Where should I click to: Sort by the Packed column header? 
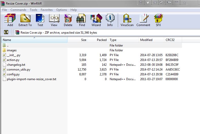point(98,40)
